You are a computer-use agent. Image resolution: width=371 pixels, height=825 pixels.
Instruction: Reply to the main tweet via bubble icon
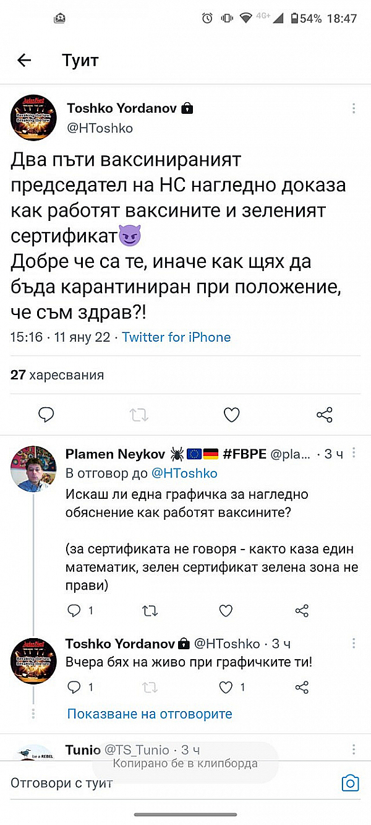(x=46, y=415)
